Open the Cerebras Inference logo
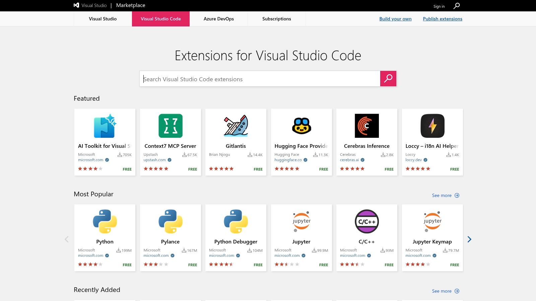 367,126
